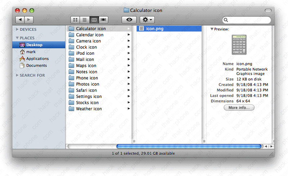Click the Back navigation arrow

pyautogui.click(x=20, y=20)
